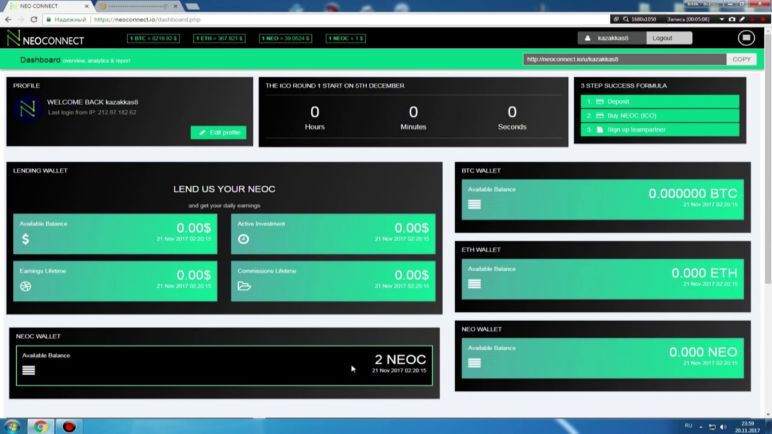This screenshot has height=434, width=772.
Task: Click the globe icon under Earnings Lifetime
Action: point(25,286)
